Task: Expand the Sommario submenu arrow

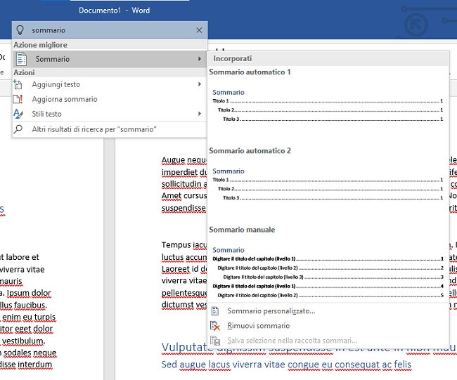Action: [200, 59]
